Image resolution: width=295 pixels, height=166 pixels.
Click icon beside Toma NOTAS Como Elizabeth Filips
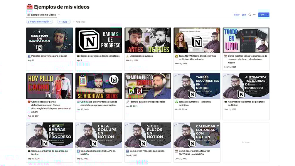176,56
